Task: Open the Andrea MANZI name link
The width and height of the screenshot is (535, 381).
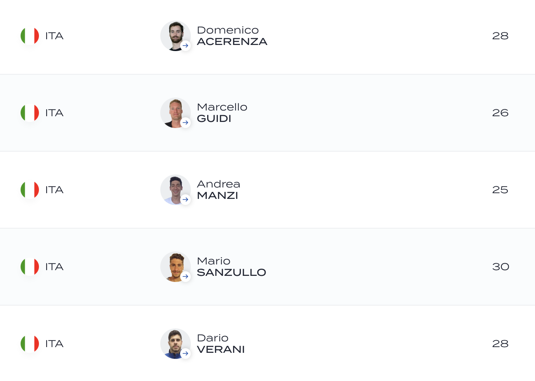Action: tap(219, 190)
